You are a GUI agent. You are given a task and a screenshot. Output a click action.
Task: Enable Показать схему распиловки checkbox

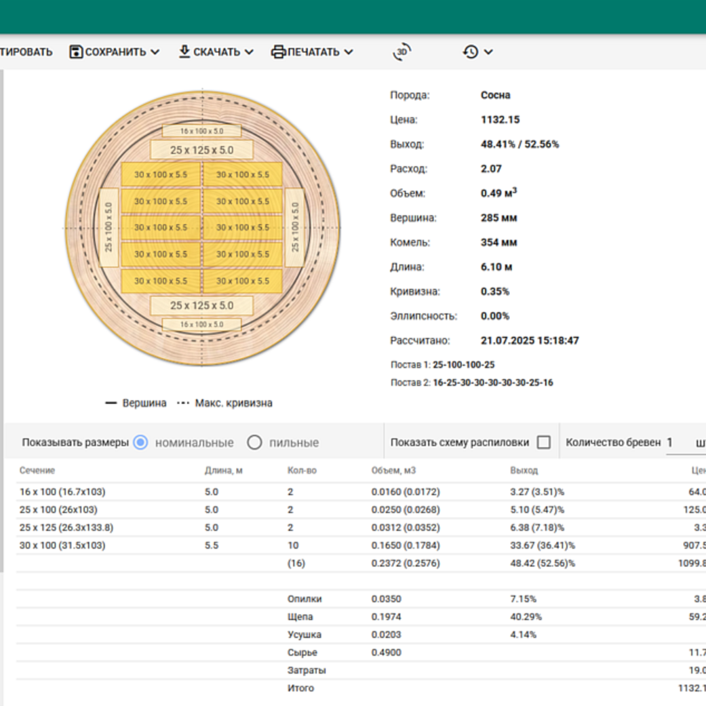click(x=543, y=442)
